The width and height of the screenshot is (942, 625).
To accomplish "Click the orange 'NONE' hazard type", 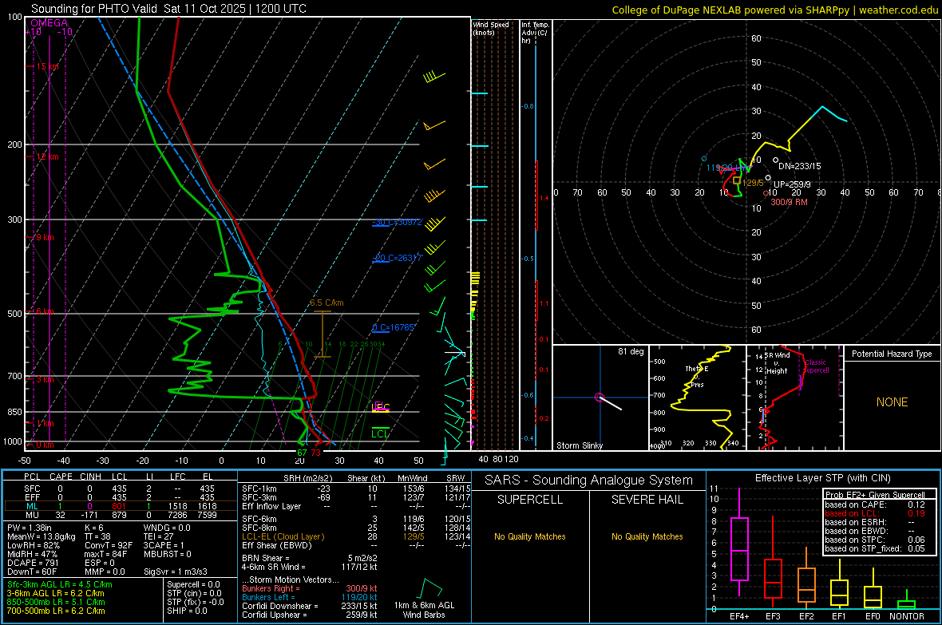I will click(x=892, y=402).
